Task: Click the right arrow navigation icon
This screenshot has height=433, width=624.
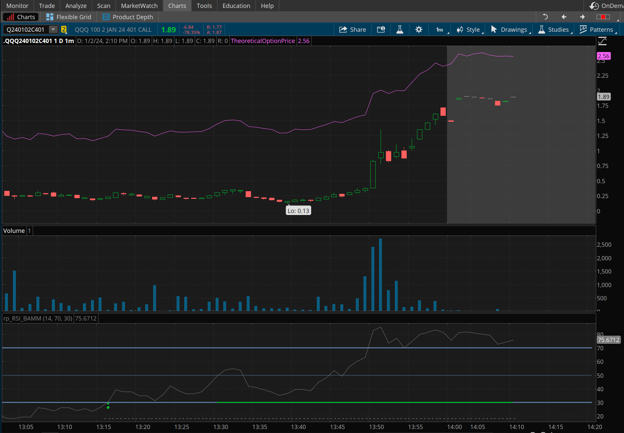Action: (x=582, y=17)
